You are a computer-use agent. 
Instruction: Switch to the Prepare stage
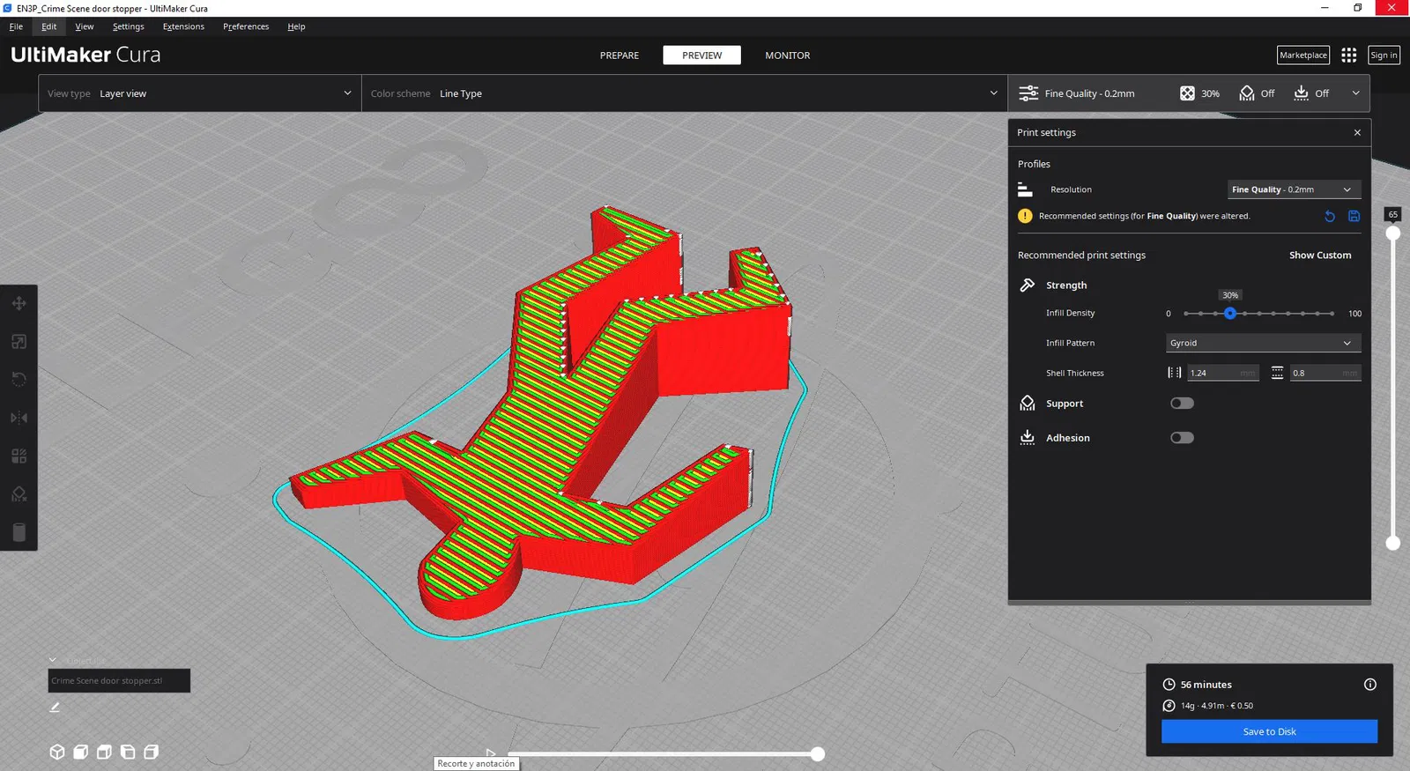coord(620,56)
